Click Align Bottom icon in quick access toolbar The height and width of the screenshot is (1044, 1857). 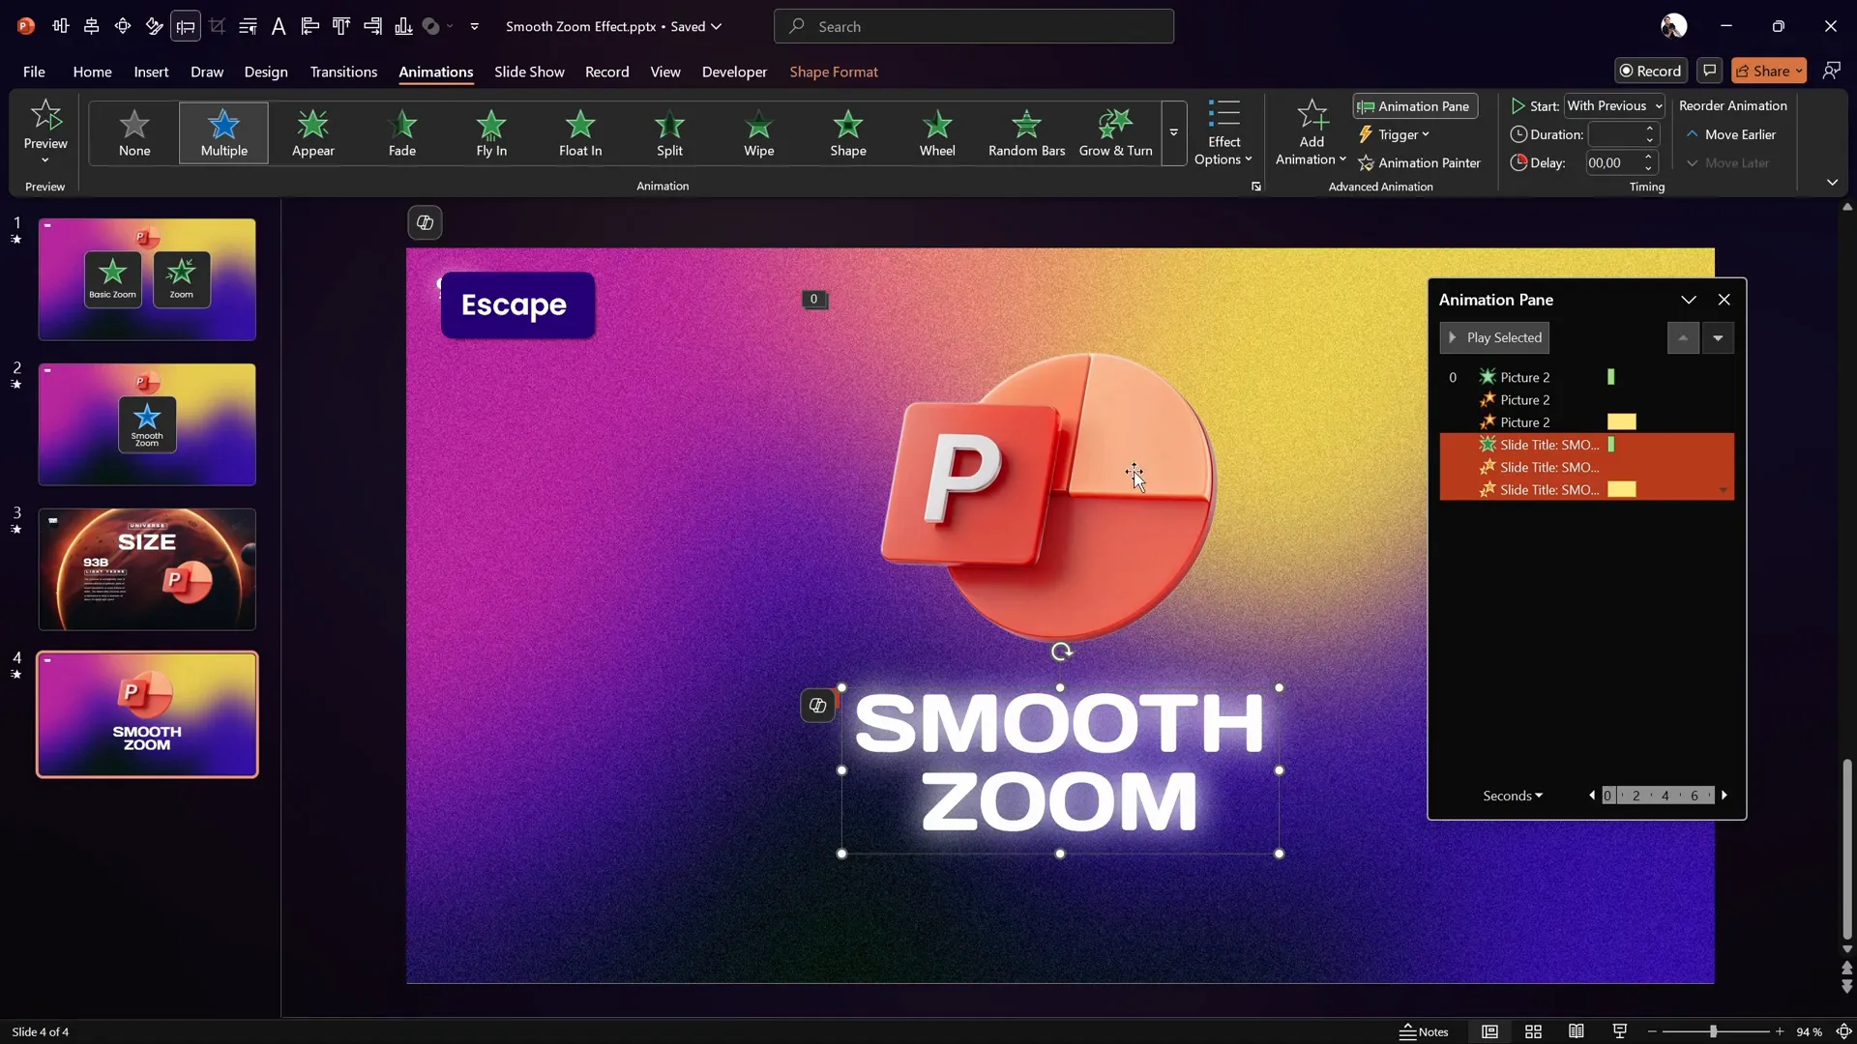(x=403, y=26)
